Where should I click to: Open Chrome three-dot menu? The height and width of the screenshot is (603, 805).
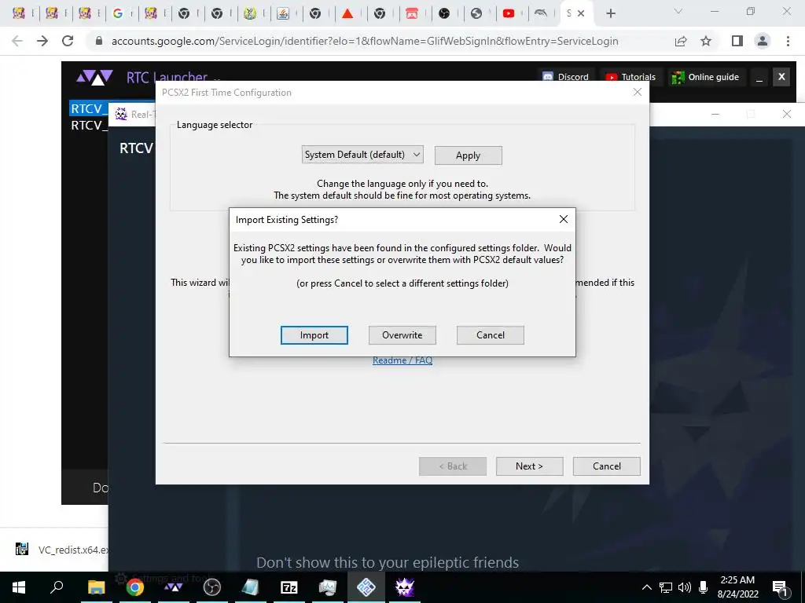(788, 41)
